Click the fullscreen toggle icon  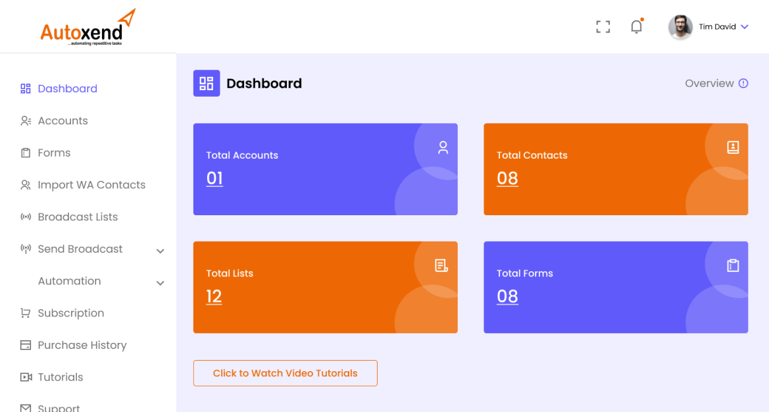click(x=603, y=27)
